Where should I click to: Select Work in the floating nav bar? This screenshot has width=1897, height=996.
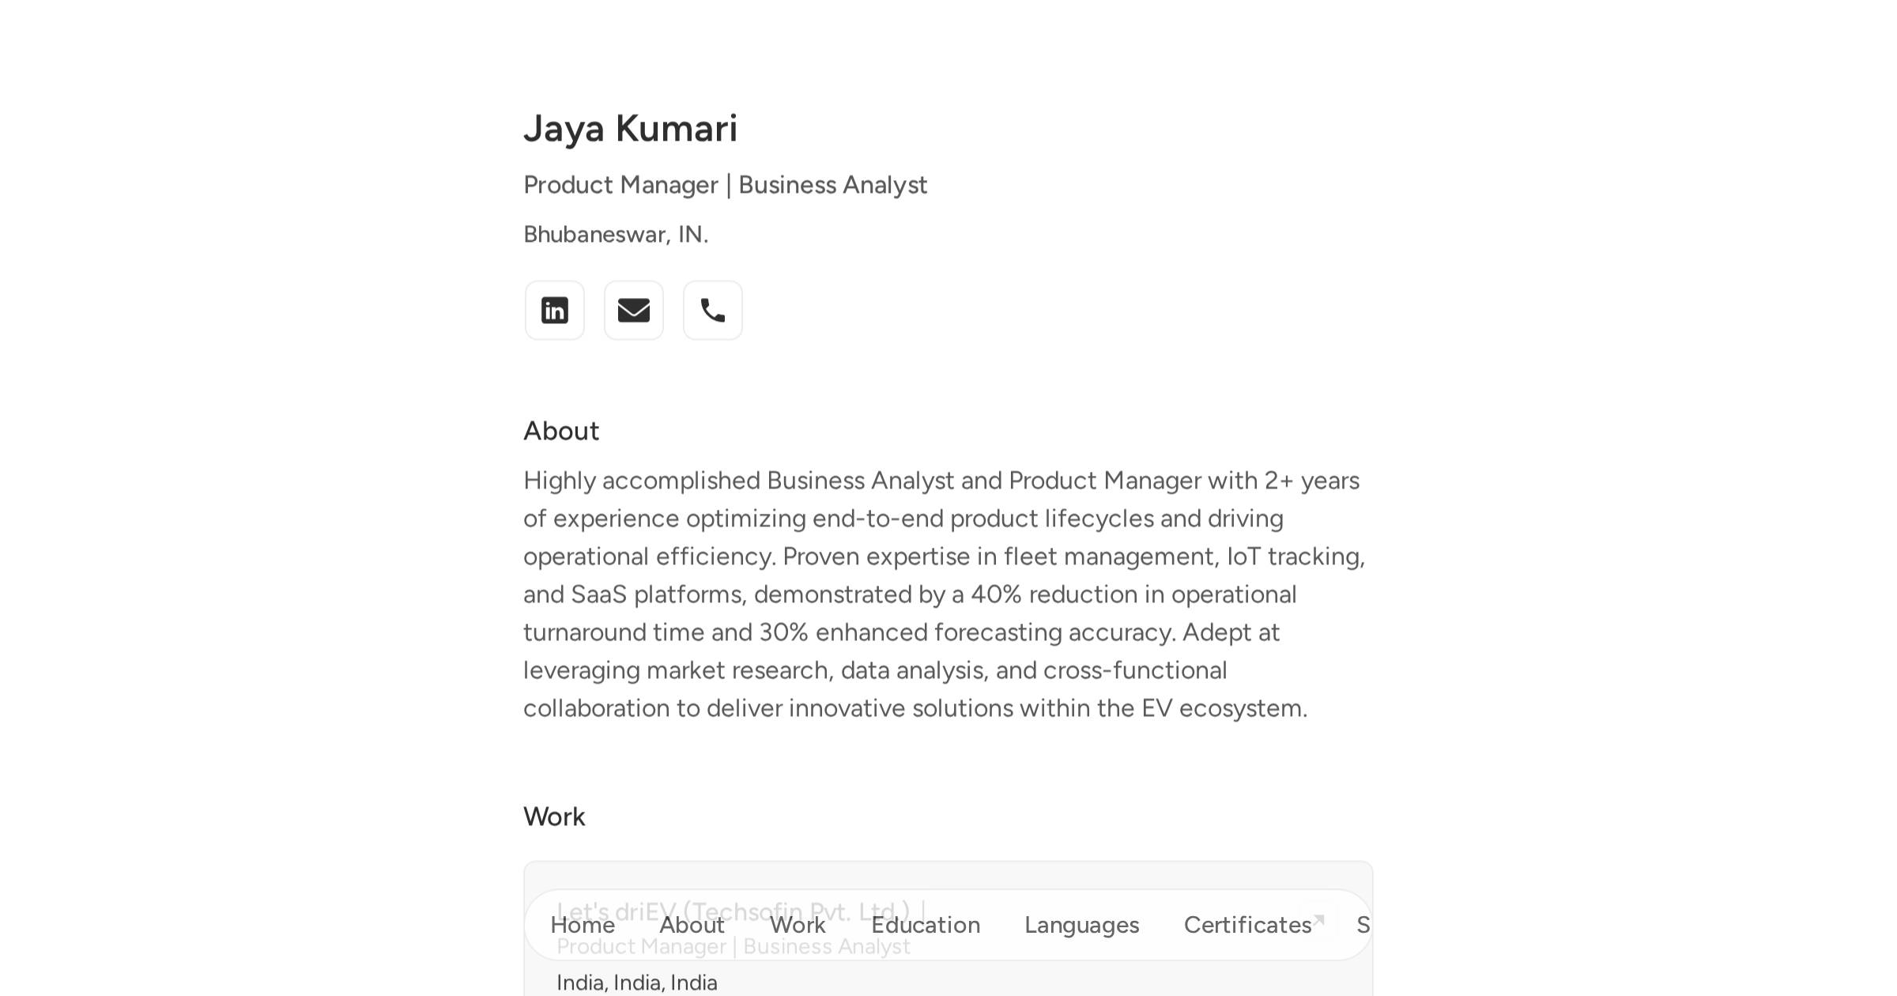(798, 925)
